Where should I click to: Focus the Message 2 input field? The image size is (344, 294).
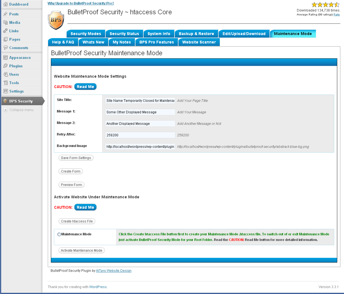click(x=140, y=124)
